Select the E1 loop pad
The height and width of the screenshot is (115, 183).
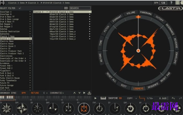click(68, 109)
